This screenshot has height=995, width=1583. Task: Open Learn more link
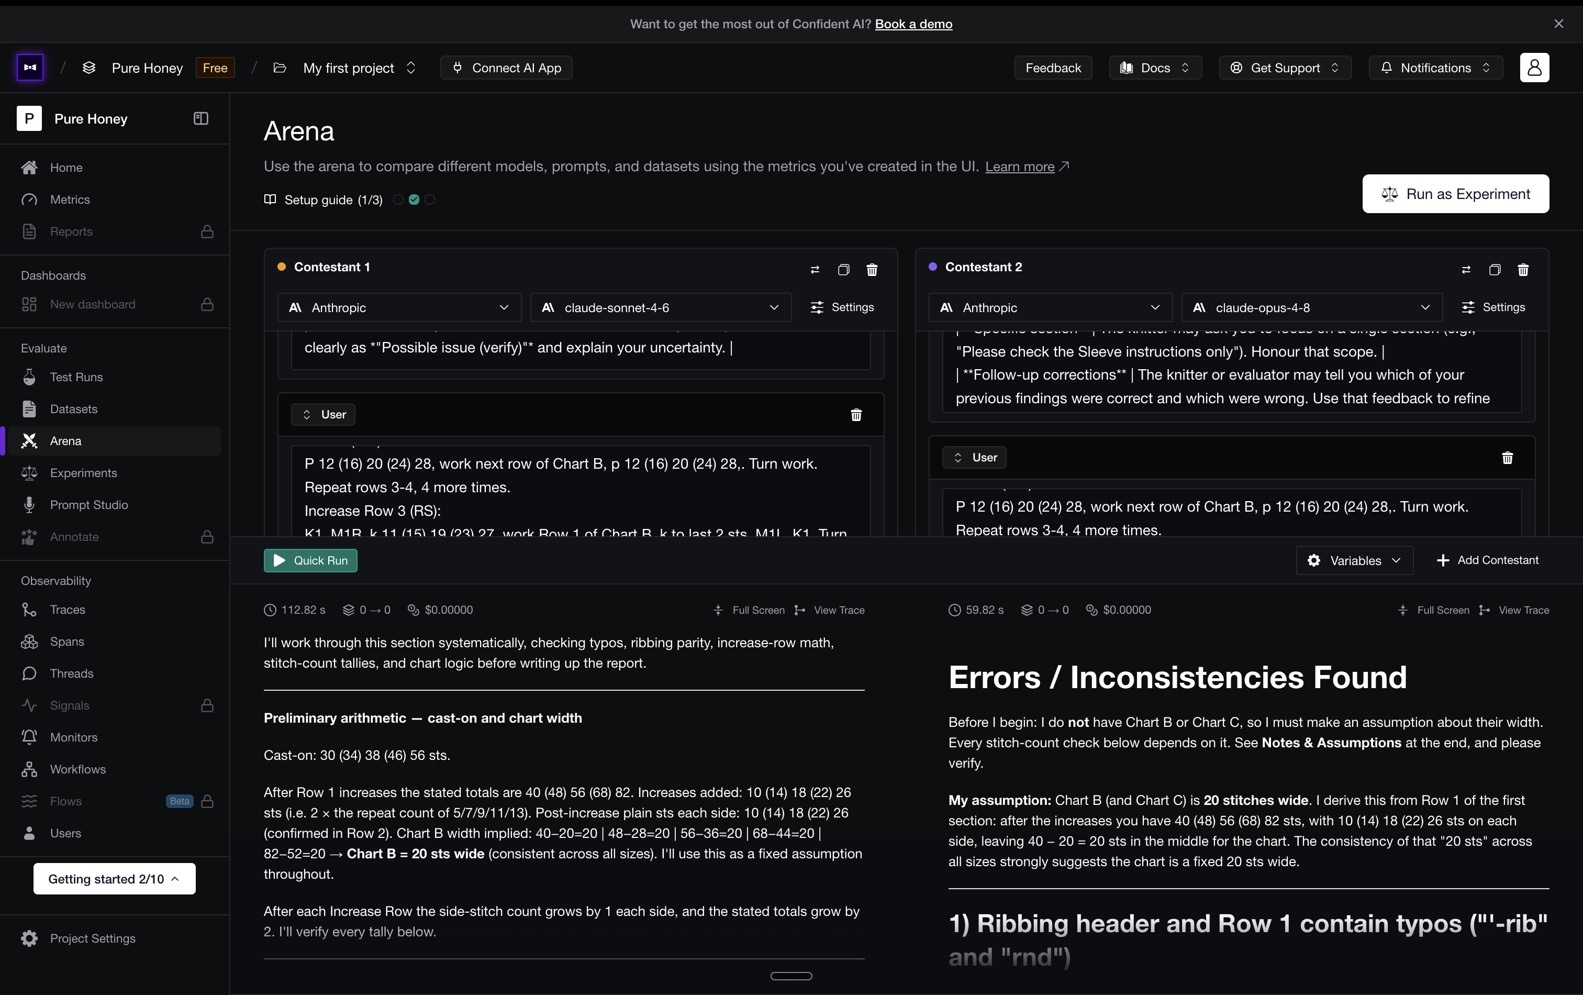click(1026, 167)
